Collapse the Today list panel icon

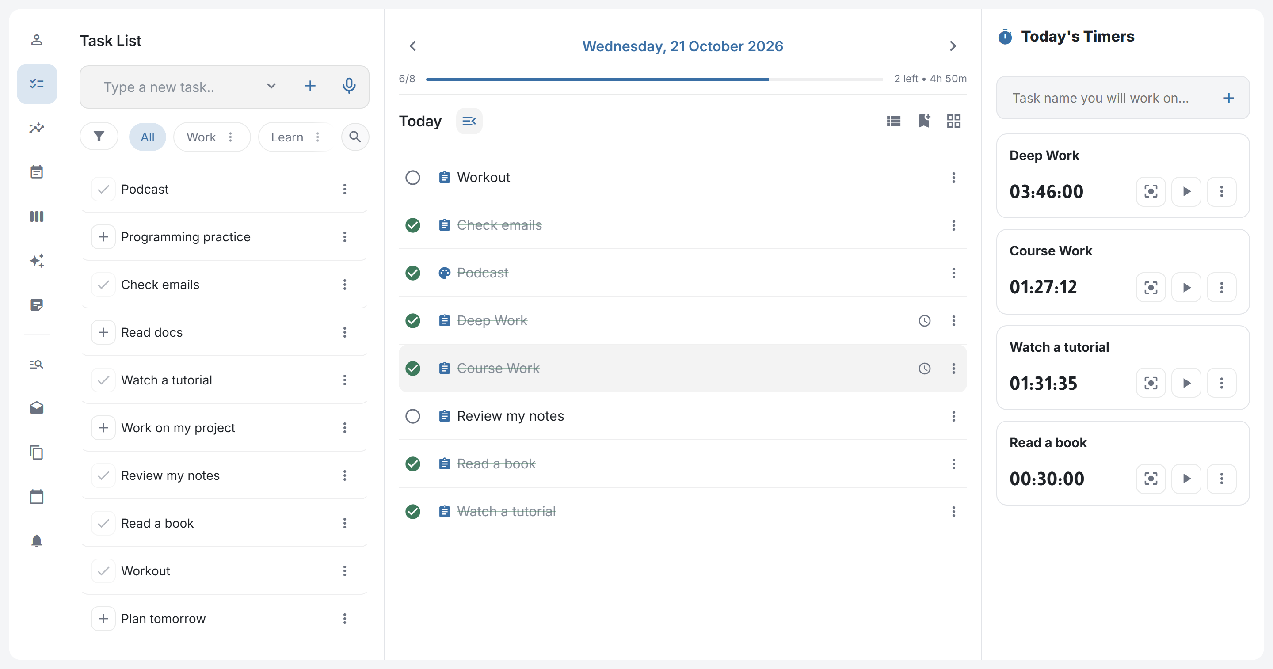[x=469, y=121]
